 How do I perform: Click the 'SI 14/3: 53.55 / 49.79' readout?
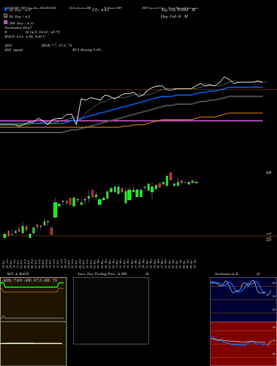[43, 32]
